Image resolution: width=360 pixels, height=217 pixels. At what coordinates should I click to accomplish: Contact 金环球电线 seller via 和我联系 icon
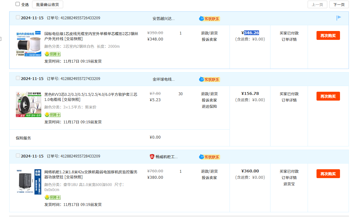[210, 79]
